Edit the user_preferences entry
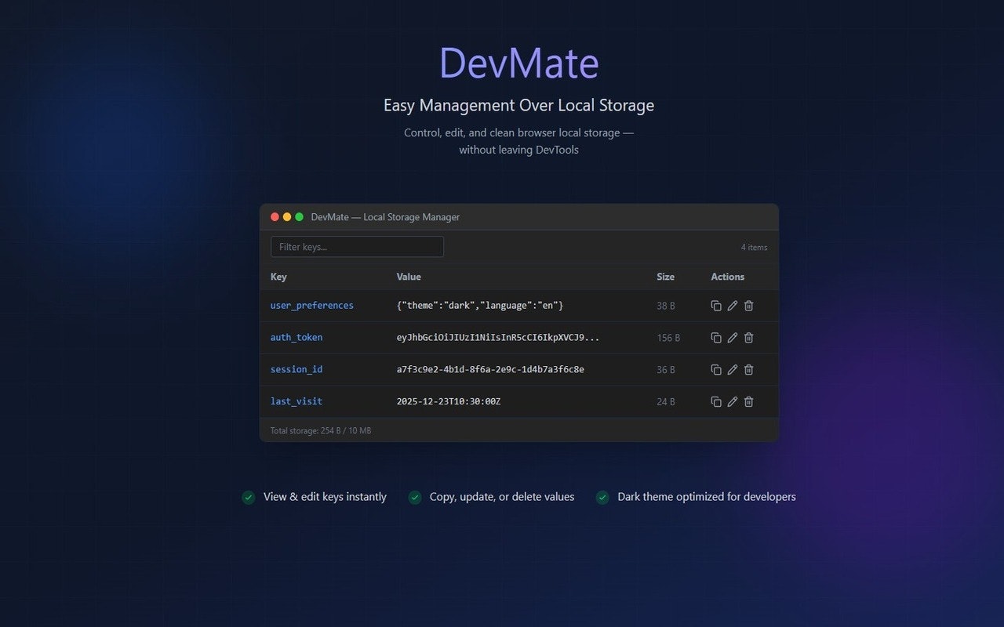Image resolution: width=1004 pixels, height=627 pixels. tap(732, 306)
